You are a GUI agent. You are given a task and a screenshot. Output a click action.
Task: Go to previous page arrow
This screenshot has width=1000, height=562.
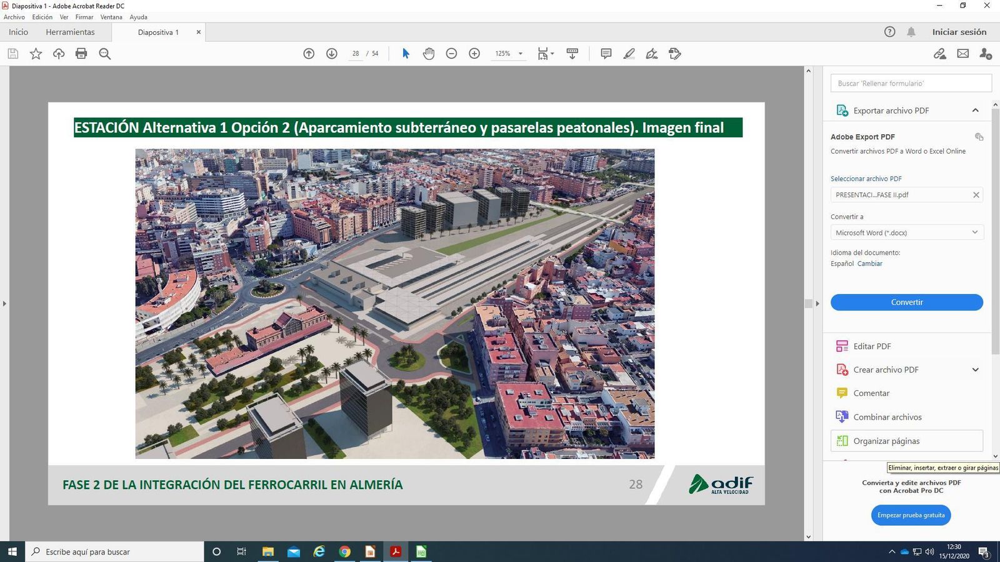click(309, 54)
